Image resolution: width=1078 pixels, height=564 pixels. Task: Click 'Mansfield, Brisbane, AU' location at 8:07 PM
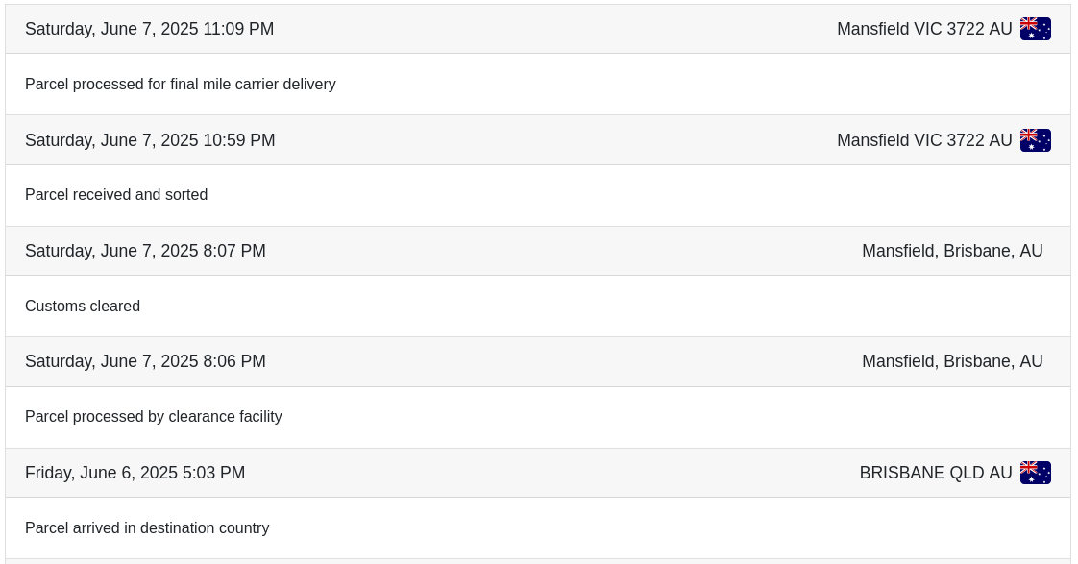click(951, 251)
